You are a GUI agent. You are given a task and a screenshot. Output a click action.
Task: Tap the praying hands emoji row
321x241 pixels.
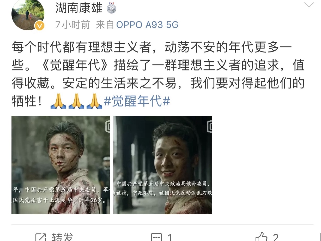(76, 101)
